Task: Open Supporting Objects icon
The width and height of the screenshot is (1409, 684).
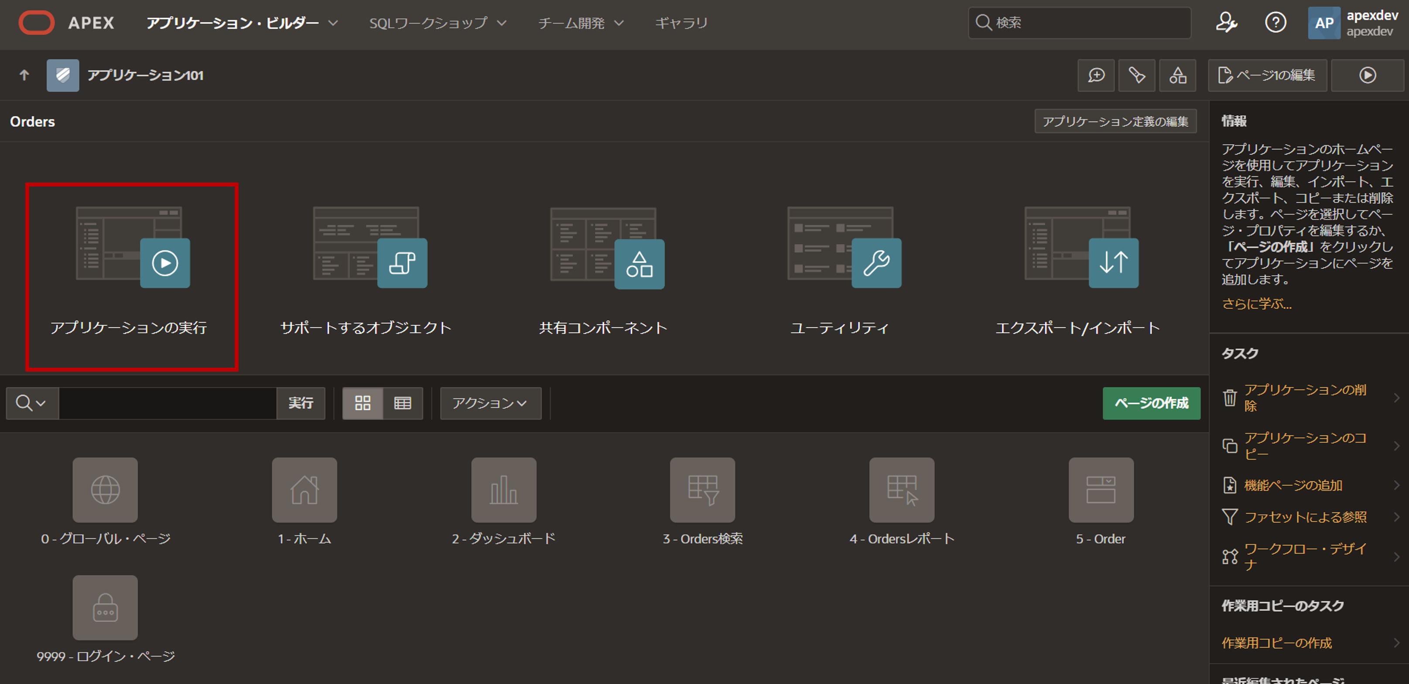Action: 402,263
